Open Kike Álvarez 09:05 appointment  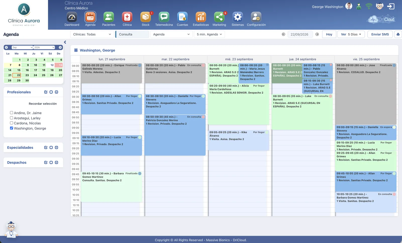click(239, 140)
